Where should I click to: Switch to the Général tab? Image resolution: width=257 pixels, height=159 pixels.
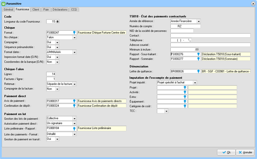coord(8,9)
